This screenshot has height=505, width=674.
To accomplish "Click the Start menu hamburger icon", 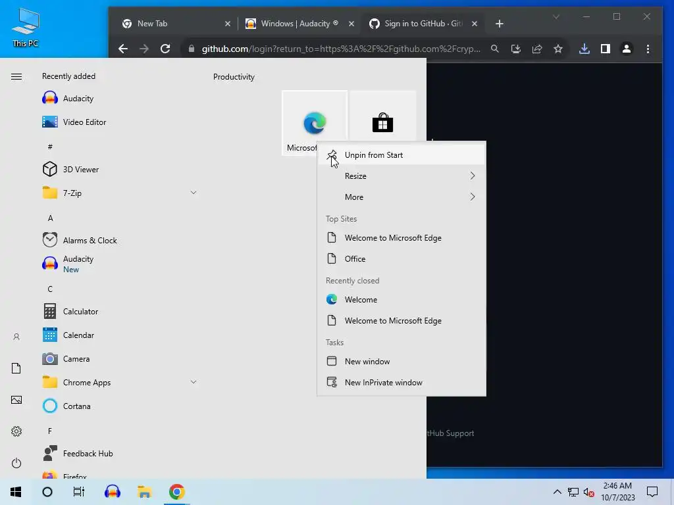I will pos(16,76).
